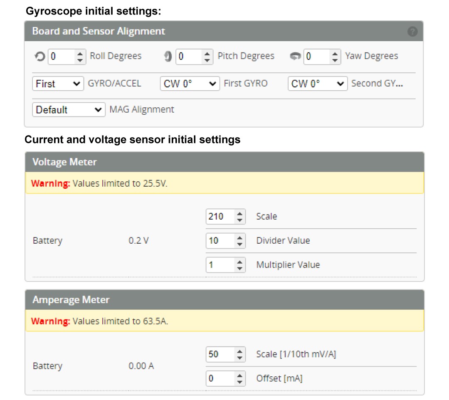The image size is (449, 400).
Task: Click the 'Gyroscope initial settings:' heading
Action: pos(94,11)
